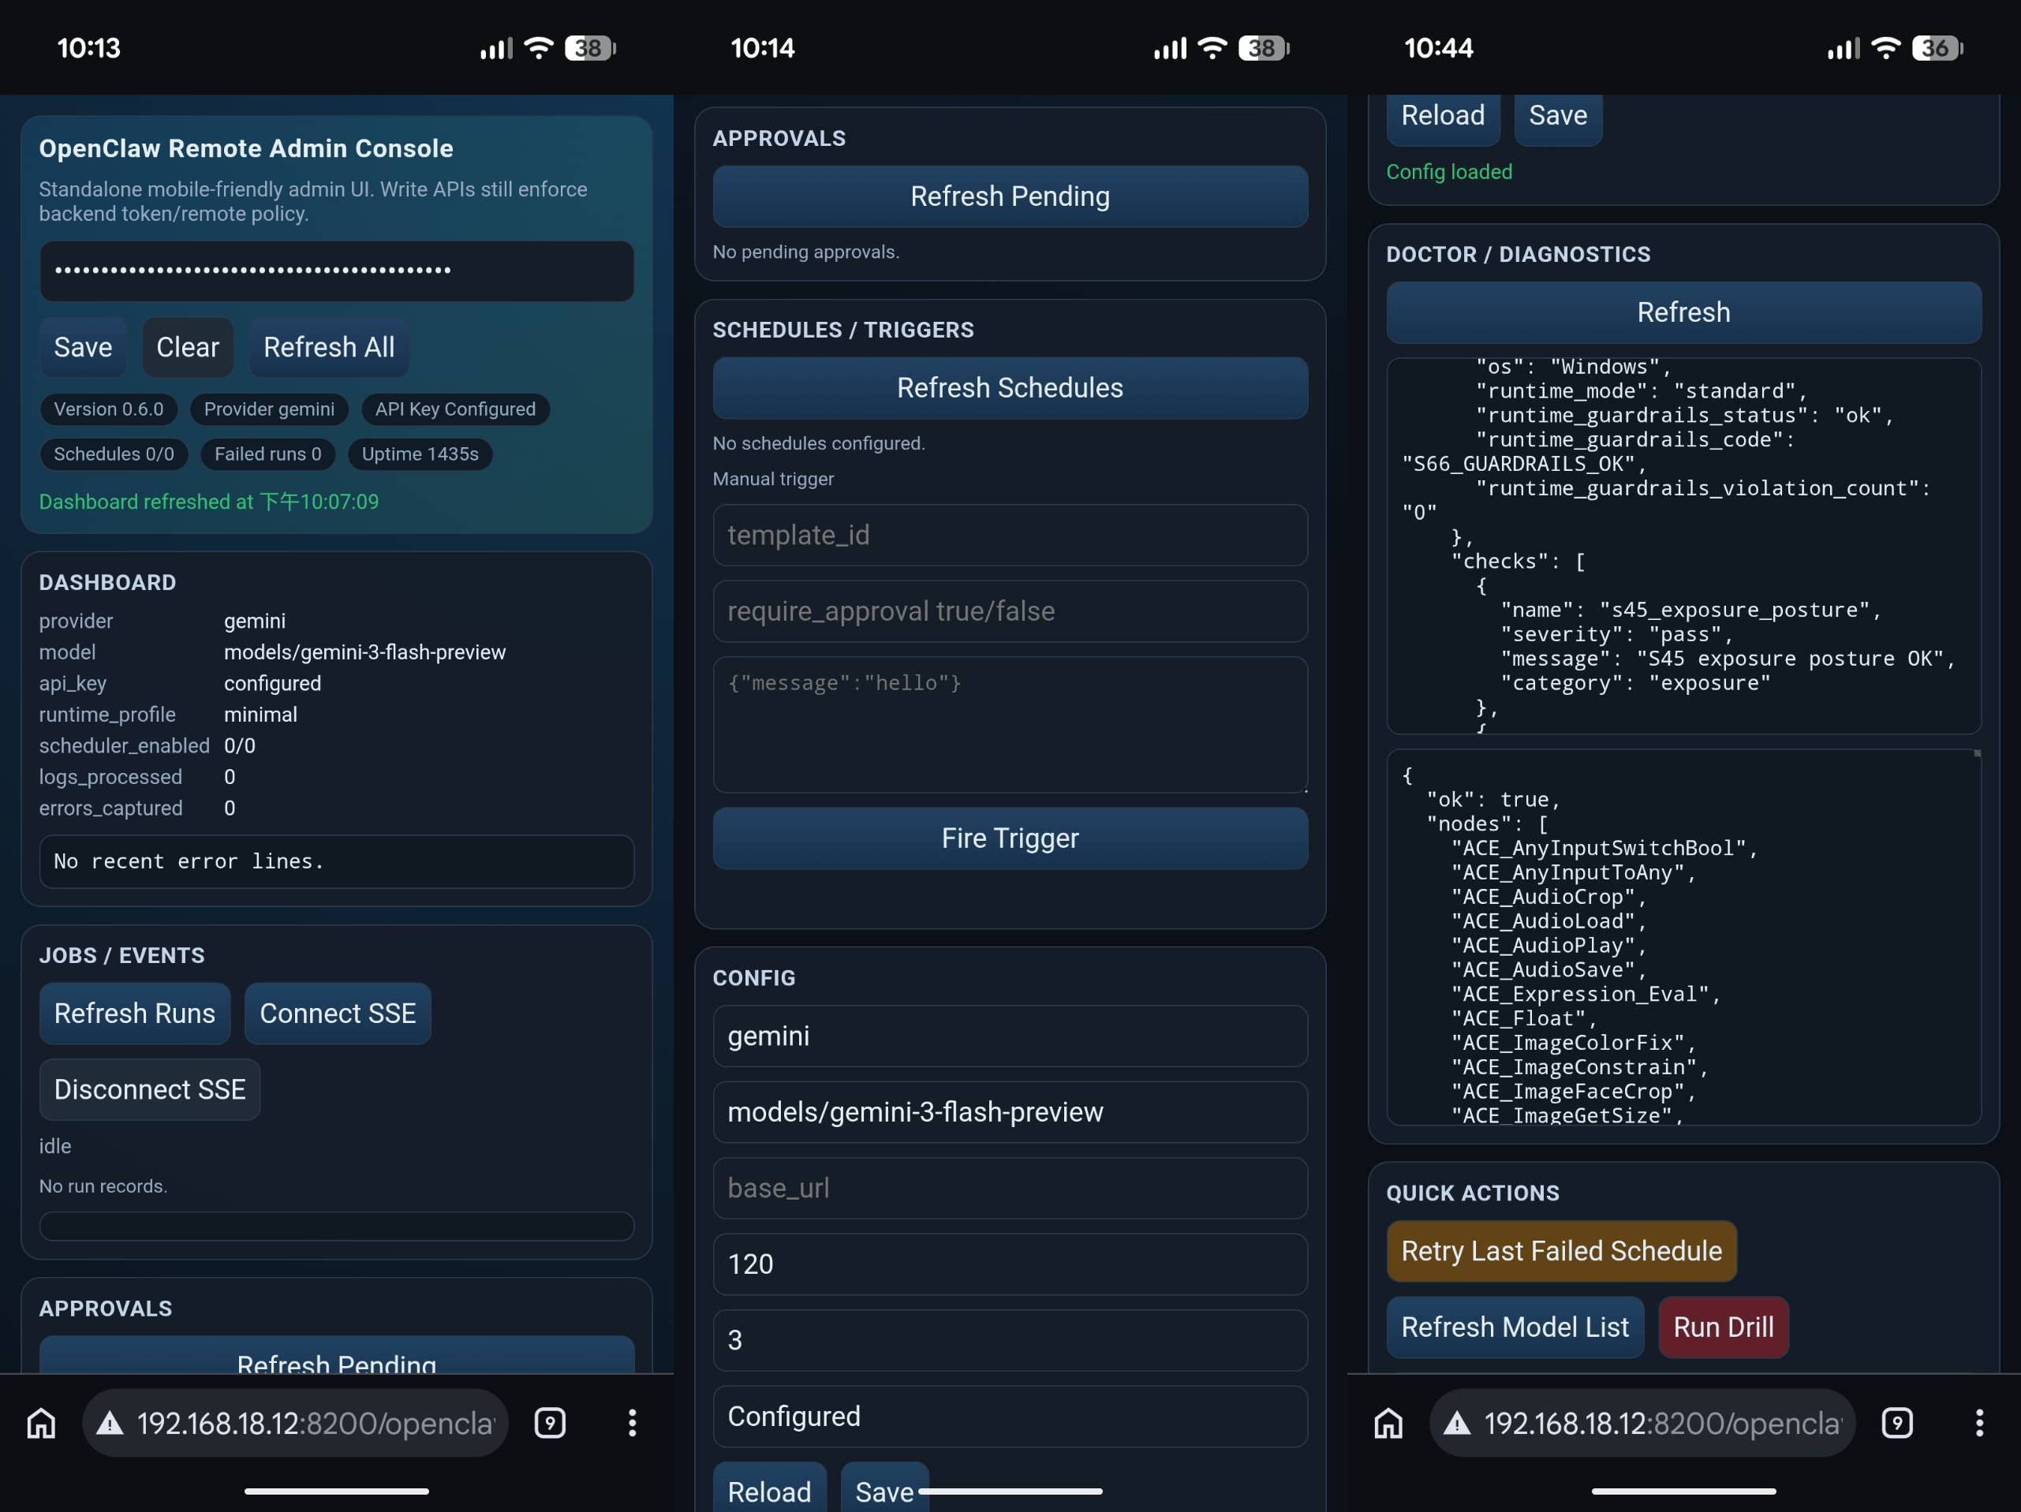The image size is (2021, 1512).
Task: Tap the address bar URL in the 10:44 screen
Action: pyautogui.click(x=1663, y=1422)
